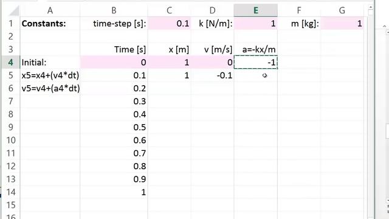Select spring constant value cell E1
389x219 pixels.
[256, 24]
